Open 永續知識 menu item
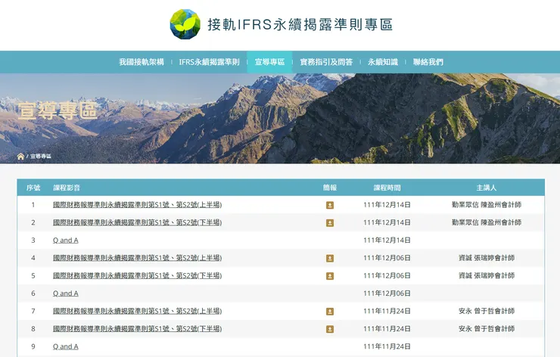This screenshot has width=560, height=357. coord(383,62)
